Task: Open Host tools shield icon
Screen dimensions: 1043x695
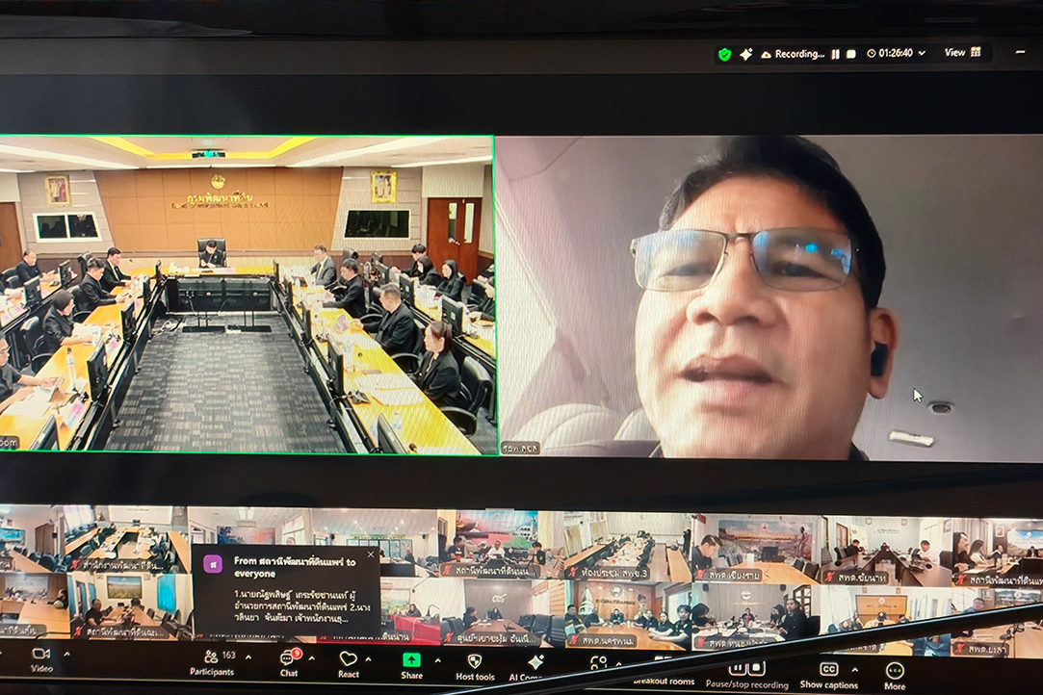Action: click(x=474, y=666)
